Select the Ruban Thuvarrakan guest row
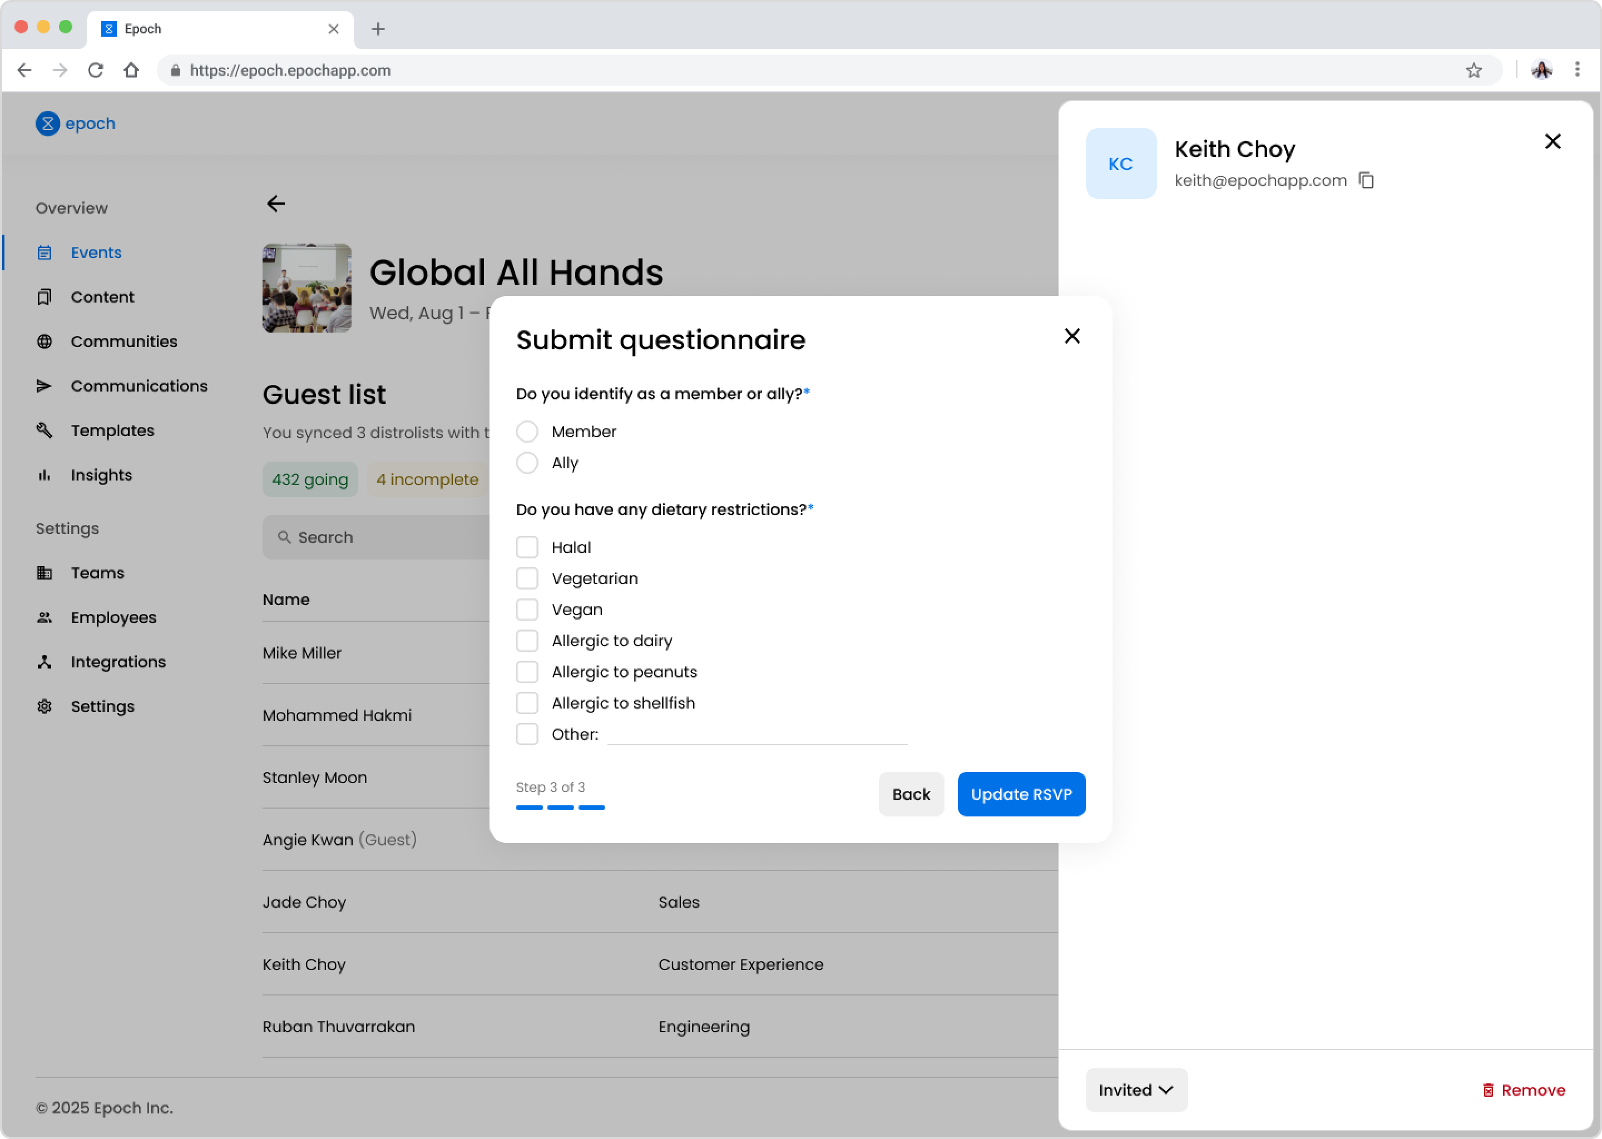This screenshot has width=1602, height=1139. click(x=659, y=1027)
